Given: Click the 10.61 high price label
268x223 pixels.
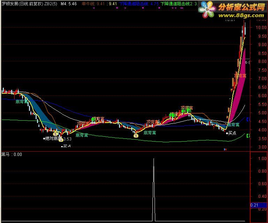Looking at the screenshot, I should click(230, 20).
